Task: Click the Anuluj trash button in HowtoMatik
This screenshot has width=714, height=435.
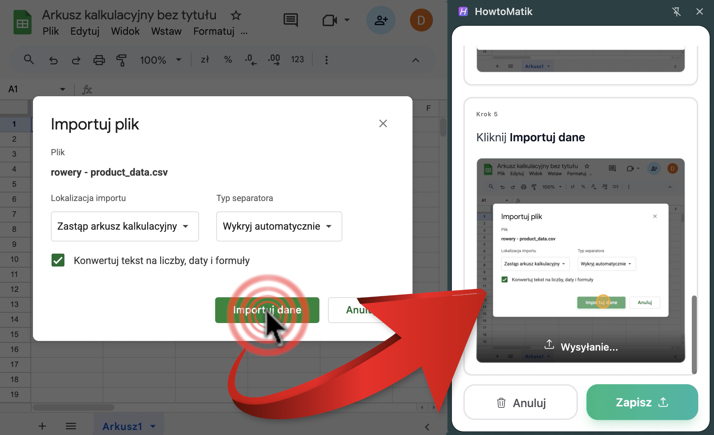Action: (521, 403)
